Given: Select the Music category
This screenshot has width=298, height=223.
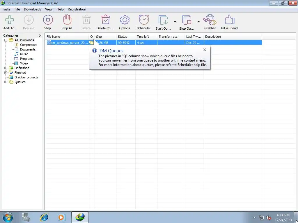Looking at the screenshot, I should point(24,54).
